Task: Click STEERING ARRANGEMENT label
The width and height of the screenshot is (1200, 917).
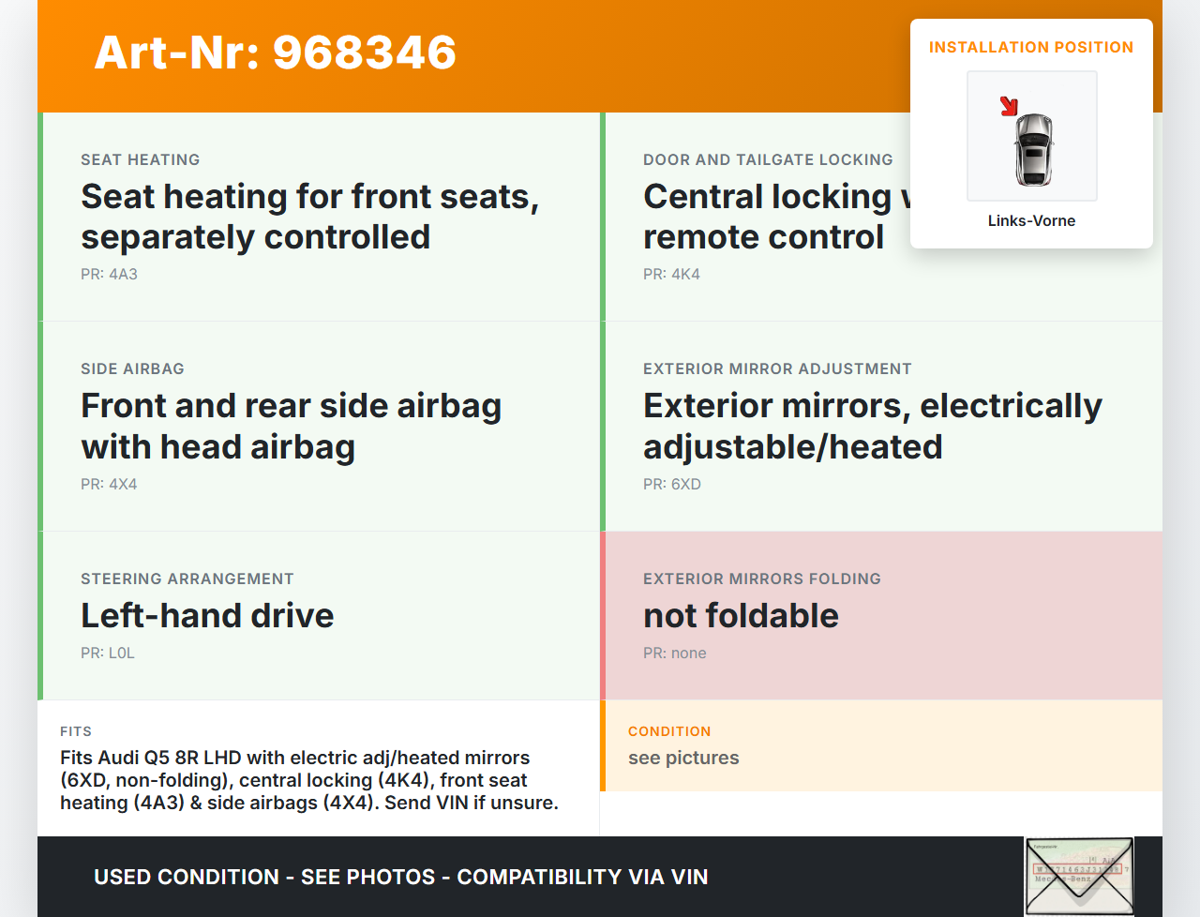Action: point(187,579)
